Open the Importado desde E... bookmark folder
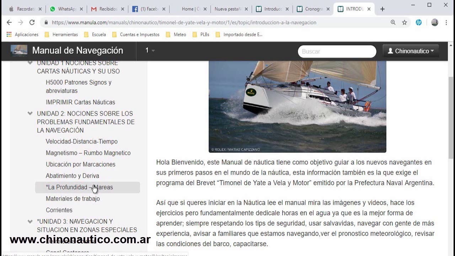This screenshot has height=256, width=455. [239, 34]
